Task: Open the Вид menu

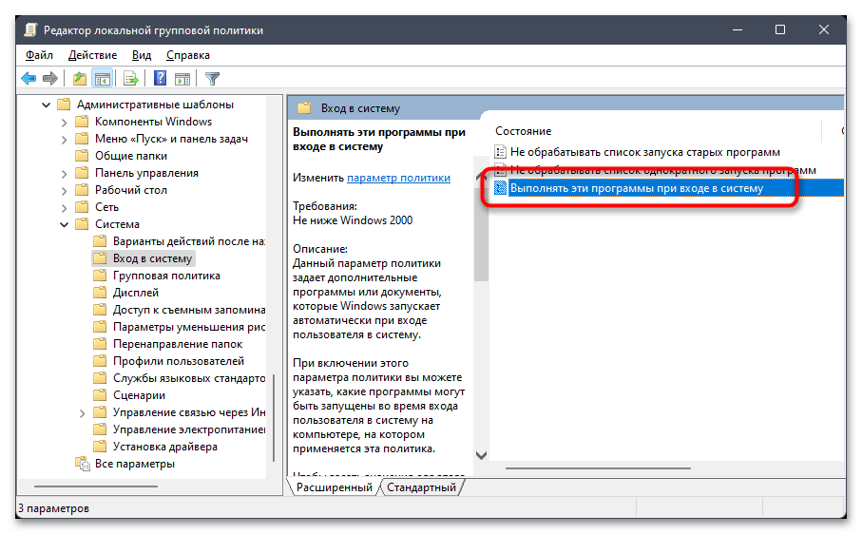Action: pyautogui.click(x=142, y=55)
